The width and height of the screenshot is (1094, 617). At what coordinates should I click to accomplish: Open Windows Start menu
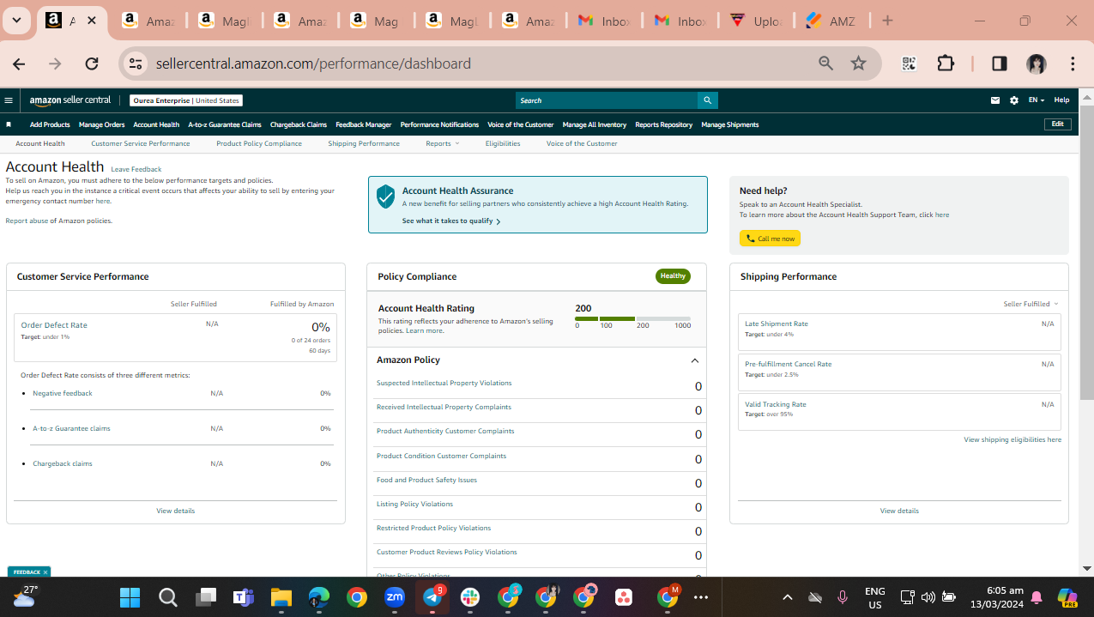point(130,597)
